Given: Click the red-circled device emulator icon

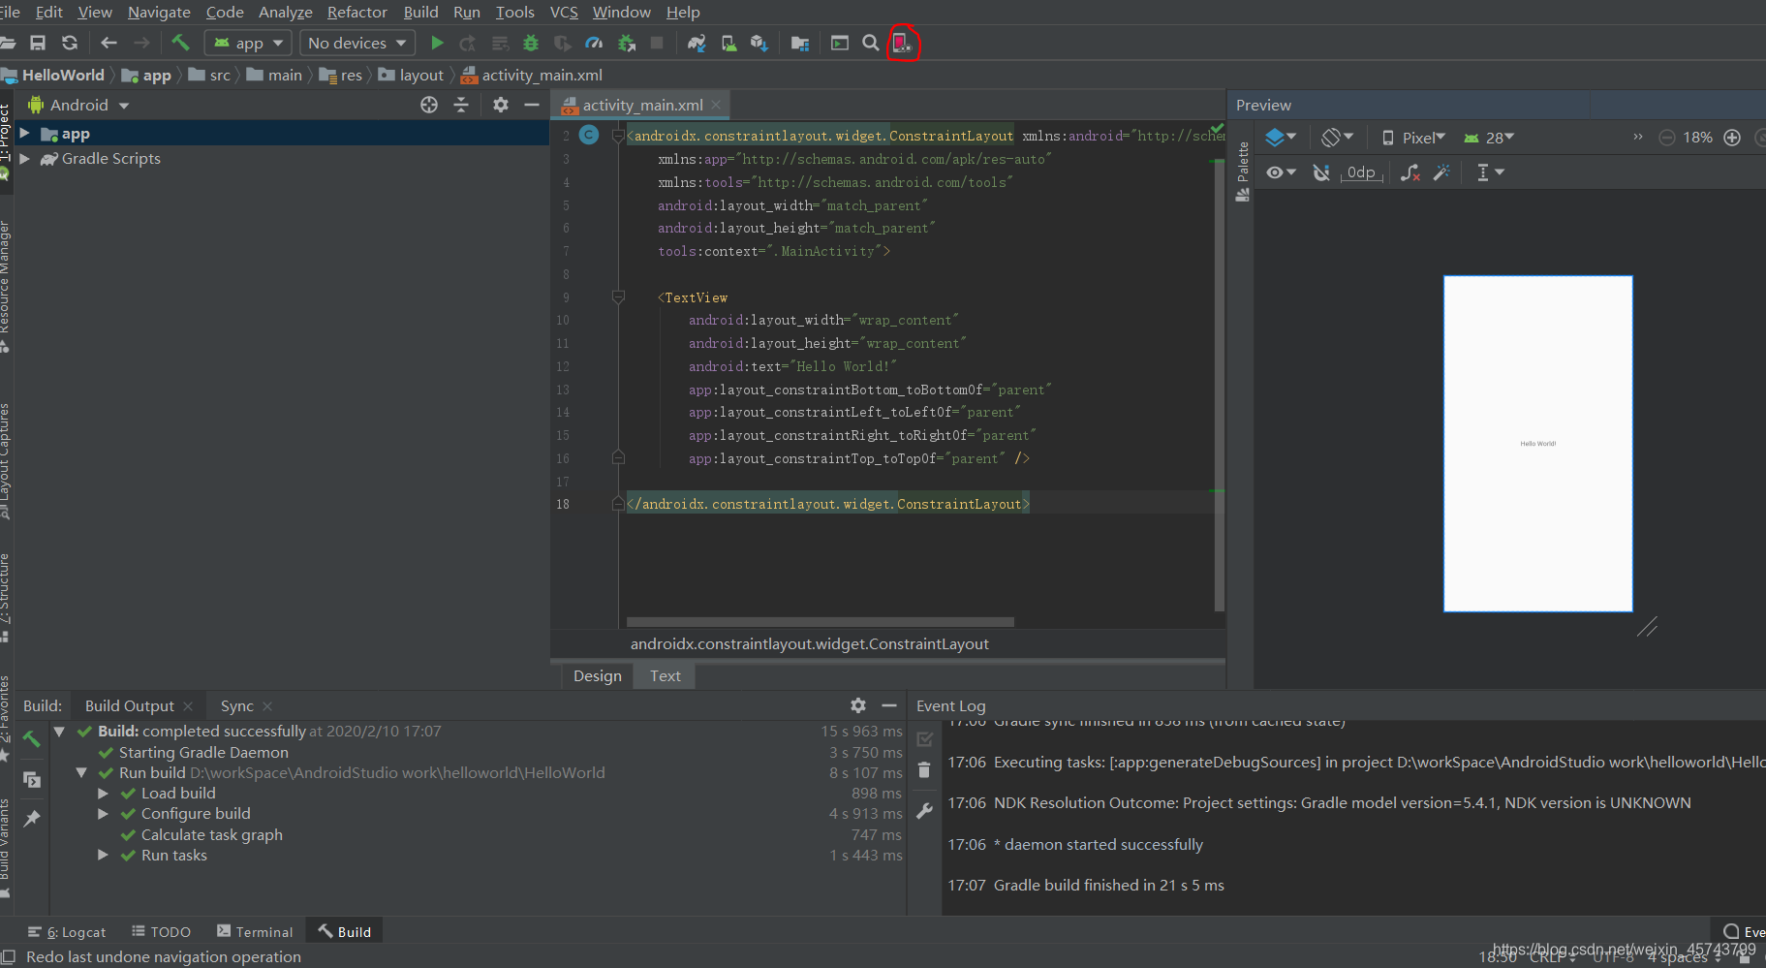Looking at the screenshot, I should click(x=902, y=43).
